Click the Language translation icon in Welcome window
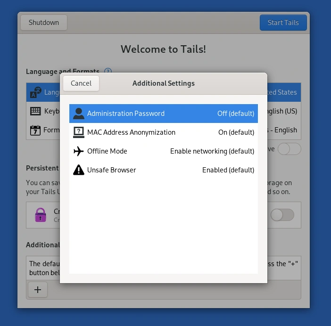This screenshot has height=326, width=331. click(35, 92)
